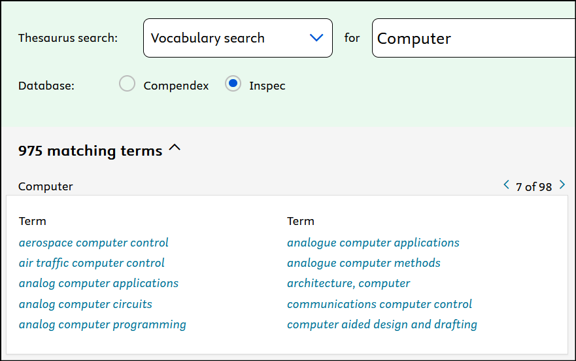The width and height of the screenshot is (576, 361).
Task: Open the analogue computer methods term
Action: pos(364,263)
